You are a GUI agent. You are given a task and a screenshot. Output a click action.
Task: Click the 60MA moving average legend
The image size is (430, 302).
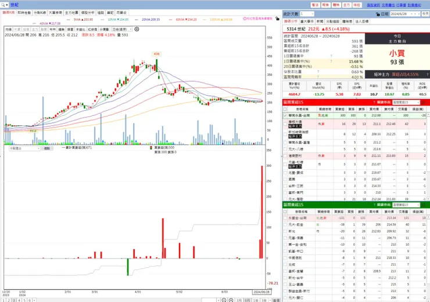[186, 20]
